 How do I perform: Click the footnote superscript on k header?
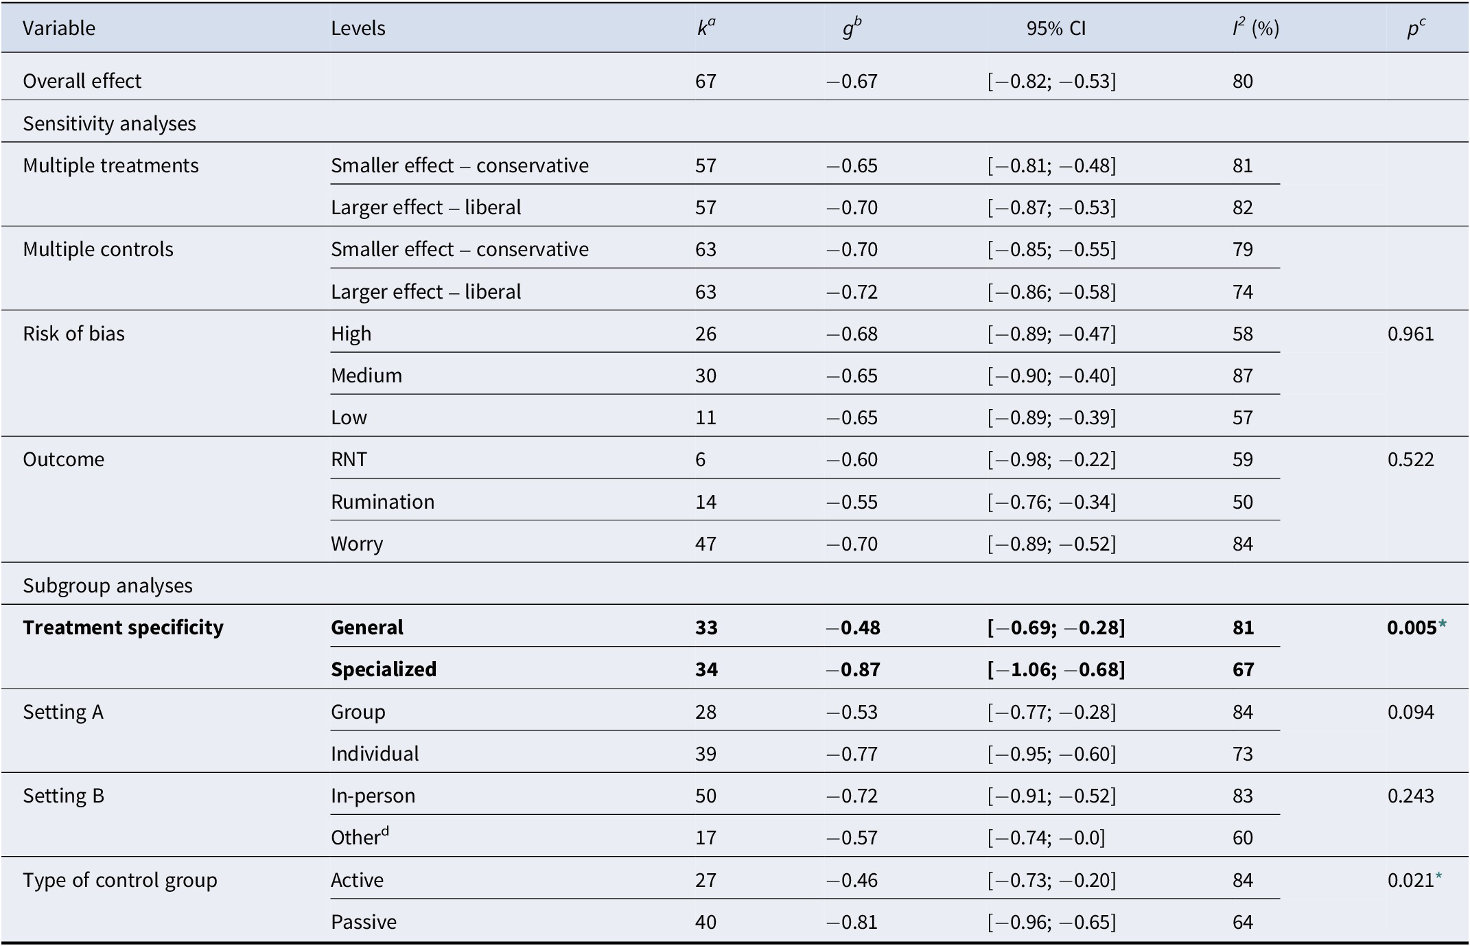point(712,21)
